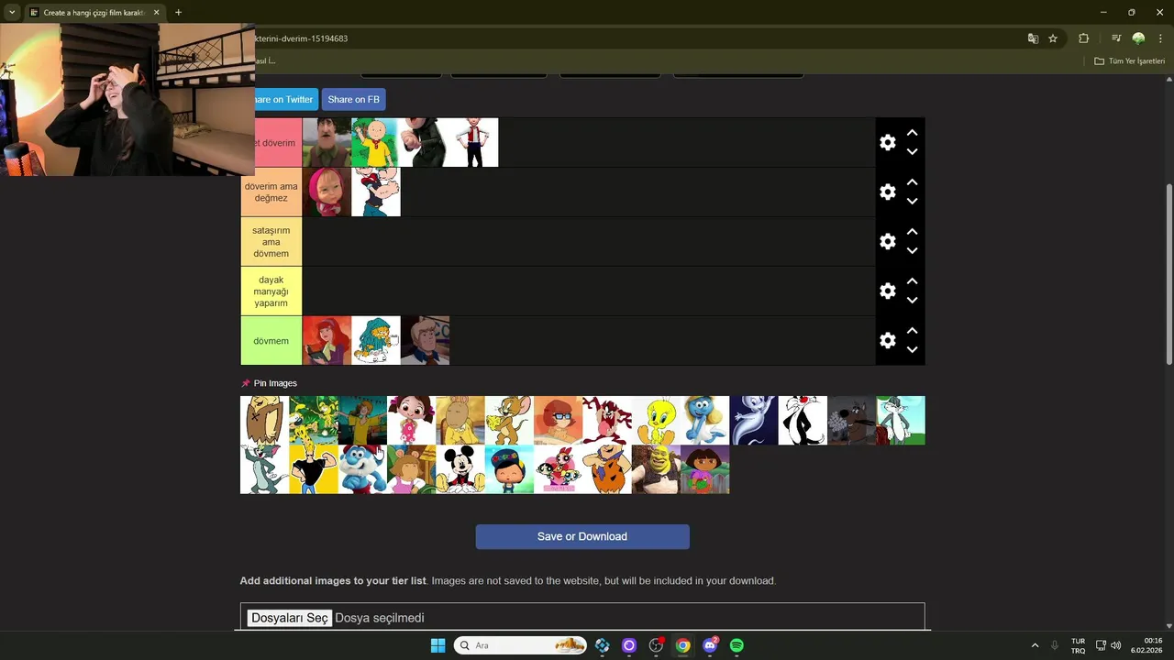Image resolution: width=1174 pixels, height=660 pixels.
Task: Open the taskbar clock showing 00:16
Action: coord(1148,645)
